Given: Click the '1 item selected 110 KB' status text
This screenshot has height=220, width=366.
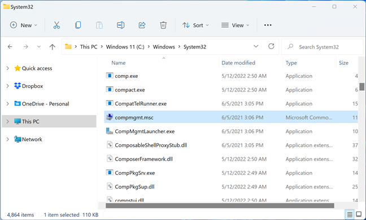Looking at the screenshot, I should tap(71, 214).
